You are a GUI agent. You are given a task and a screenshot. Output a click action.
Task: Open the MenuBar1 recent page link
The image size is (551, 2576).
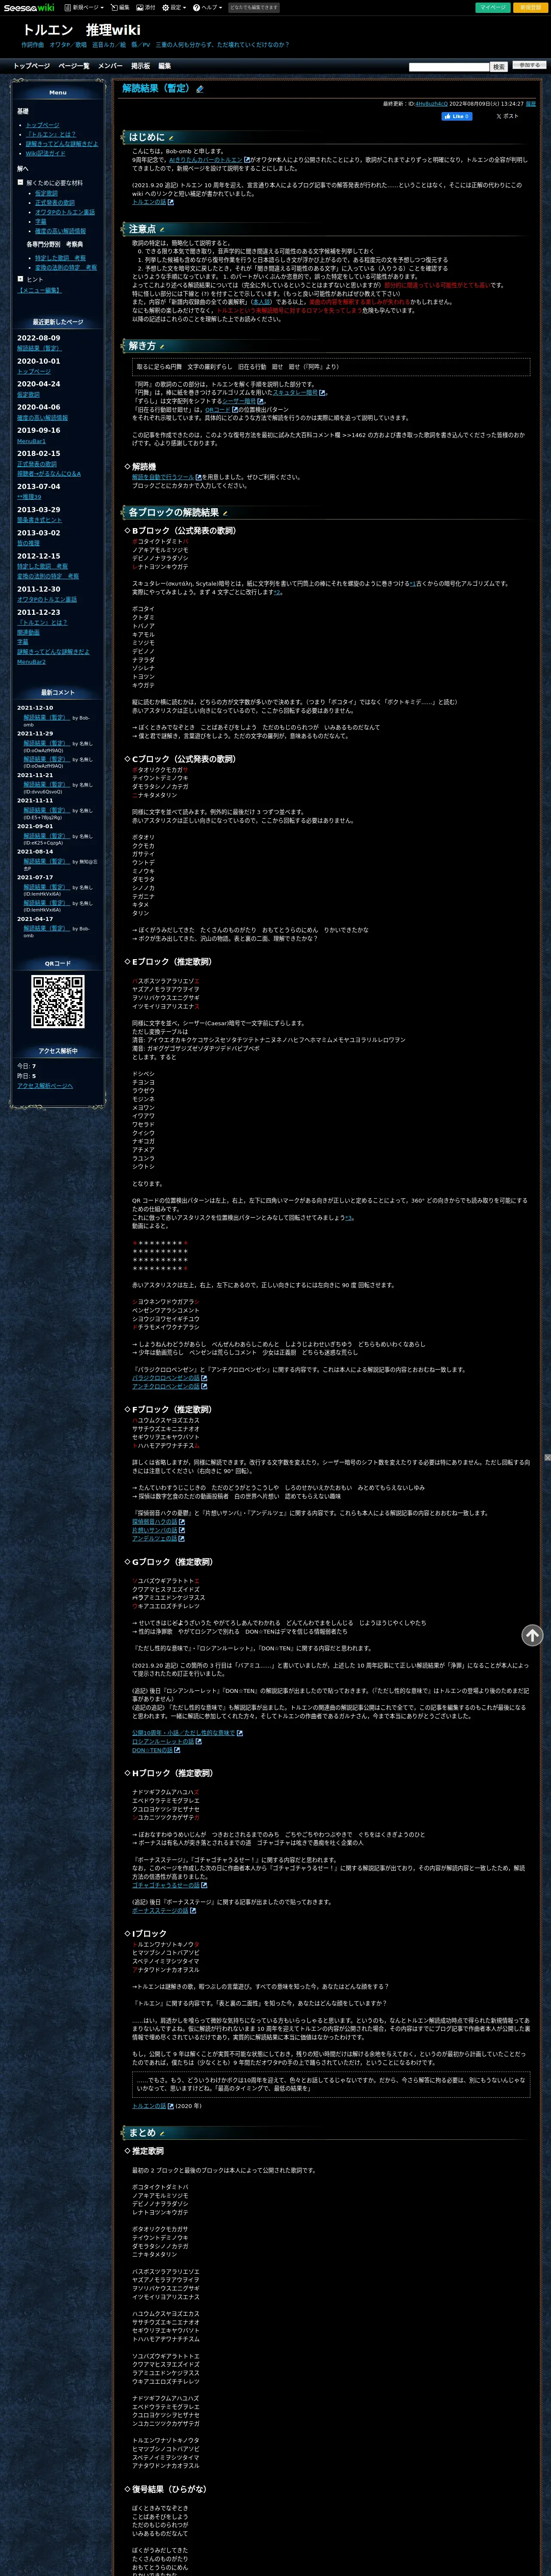pos(31,441)
